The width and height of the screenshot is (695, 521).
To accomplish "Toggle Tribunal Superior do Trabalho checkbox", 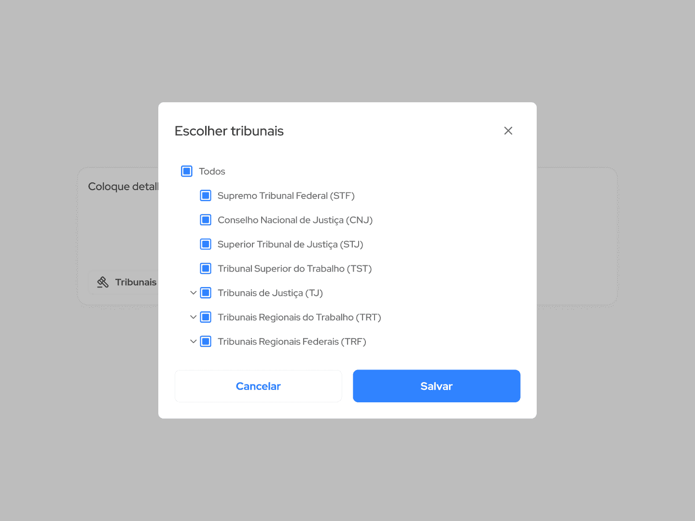I will pyautogui.click(x=206, y=269).
